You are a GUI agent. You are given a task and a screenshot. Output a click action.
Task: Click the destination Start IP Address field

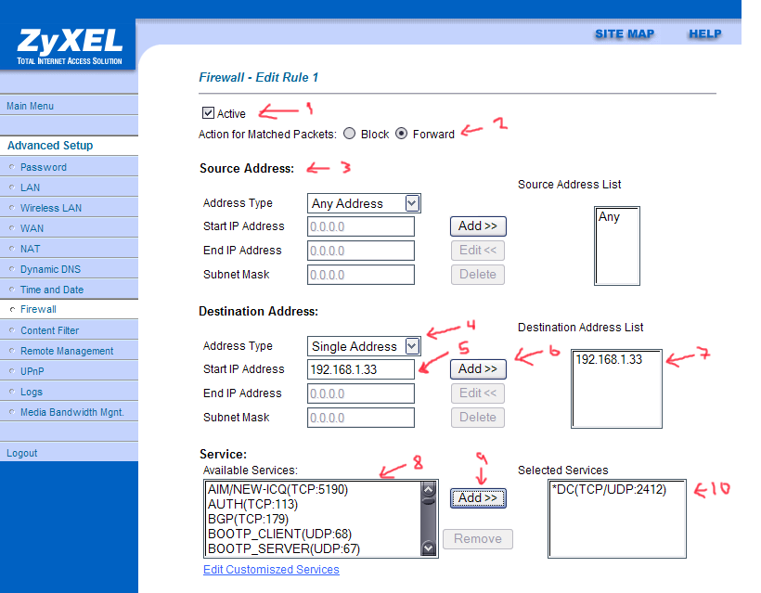tap(360, 369)
